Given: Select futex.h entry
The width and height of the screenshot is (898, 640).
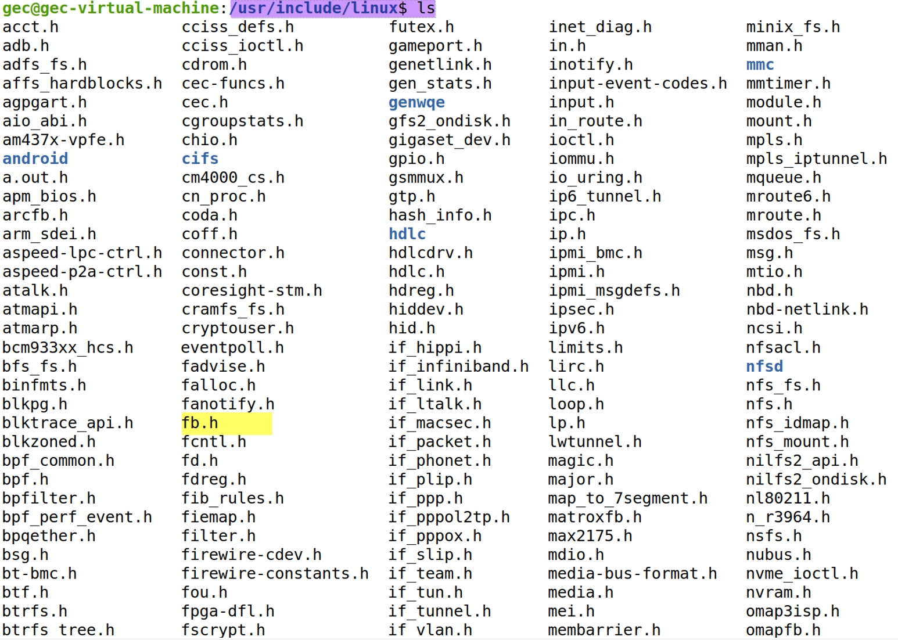Looking at the screenshot, I should (422, 27).
